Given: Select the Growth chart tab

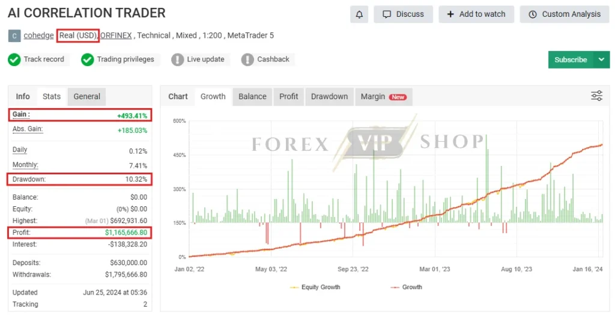Looking at the screenshot, I should (x=213, y=97).
